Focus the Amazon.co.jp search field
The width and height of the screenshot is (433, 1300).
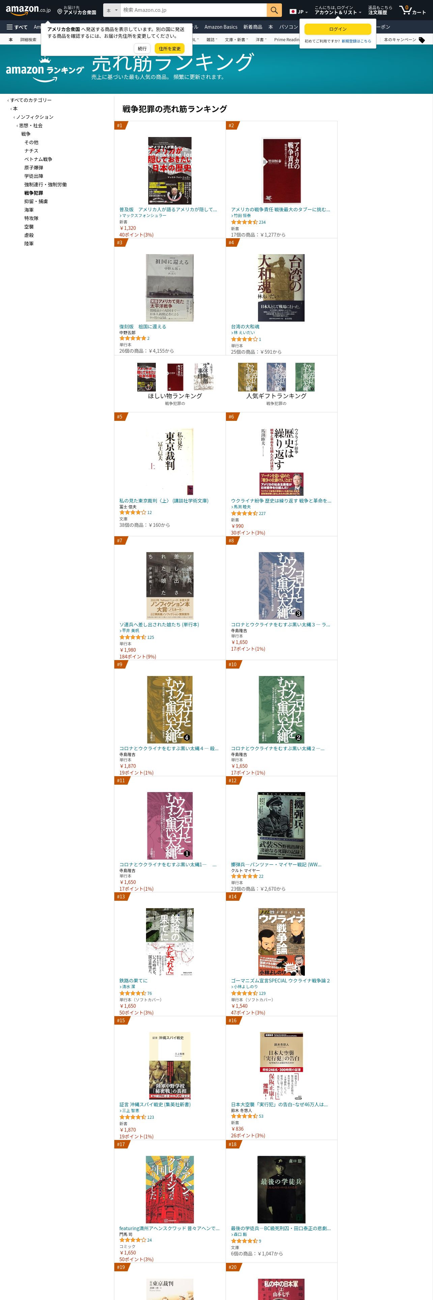(194, 10)
